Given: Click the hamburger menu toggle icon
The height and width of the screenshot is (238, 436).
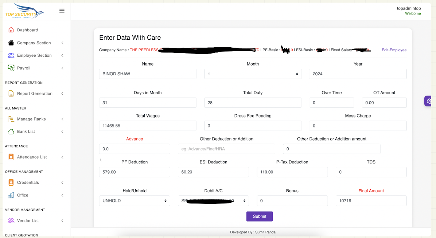Looking at the screenshot, I should [62, 11].
